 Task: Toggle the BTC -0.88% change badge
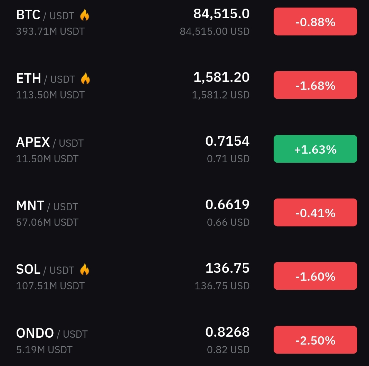click(315, 22)
